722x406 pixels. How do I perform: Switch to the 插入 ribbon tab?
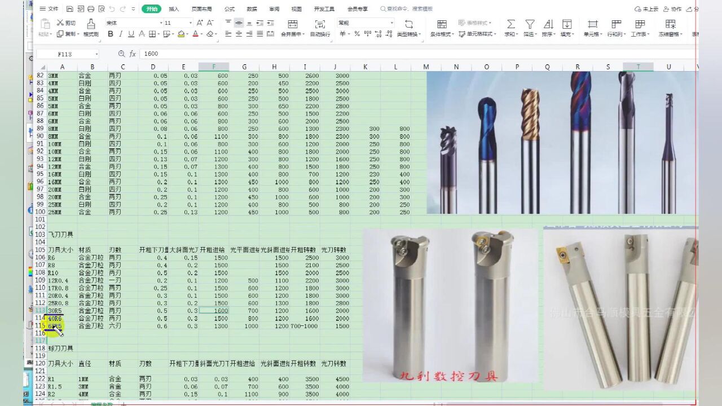(x=173, y=8)
